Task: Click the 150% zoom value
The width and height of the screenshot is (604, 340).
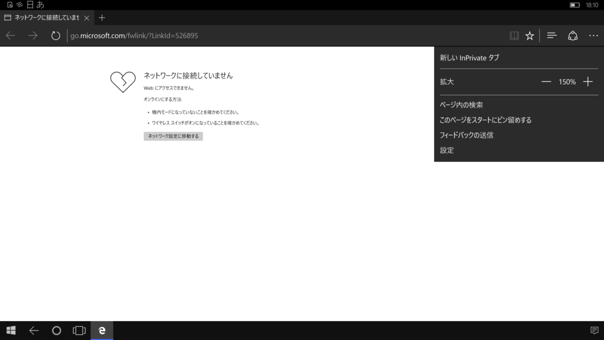Action: [x=567, y=81]
